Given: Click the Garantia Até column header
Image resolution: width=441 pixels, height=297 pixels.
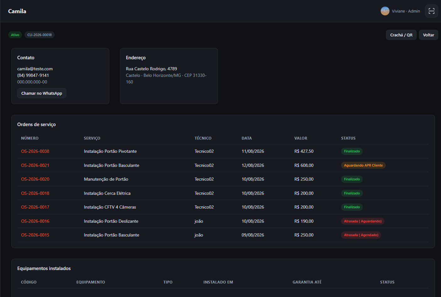Looking at the screenshot, I should point(307,282).
